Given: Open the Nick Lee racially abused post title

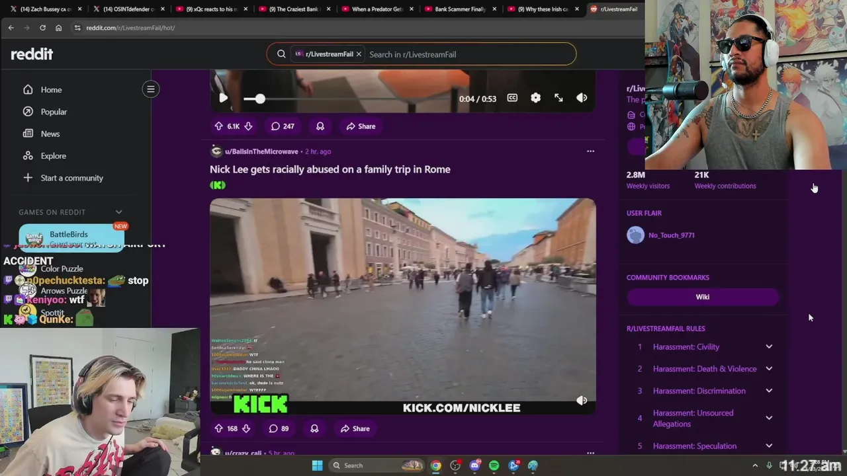Looking at the screenshot, I should click(330, 169).
